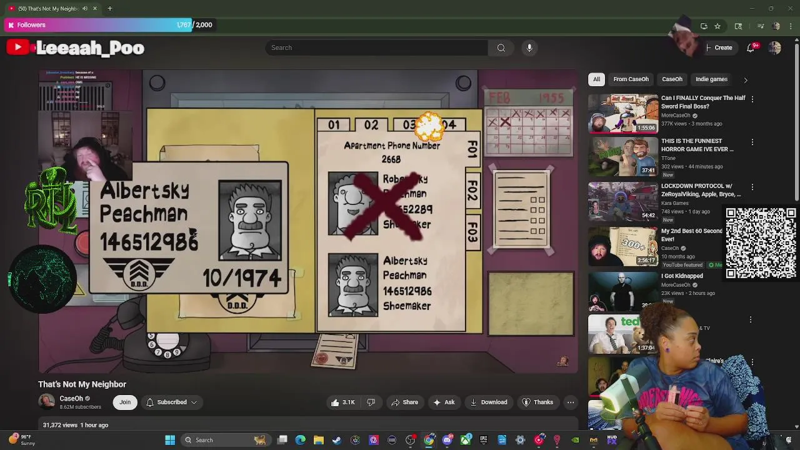This screenshot has height=450, width=800.
Task: Open LOCKDOWN PROTOCOL video thumbnail
Action: tap(622, 201)
